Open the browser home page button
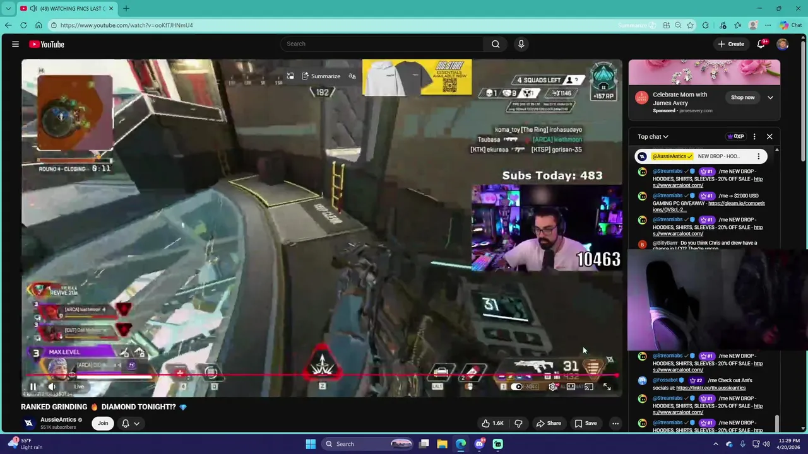 [x=39, y=25]
